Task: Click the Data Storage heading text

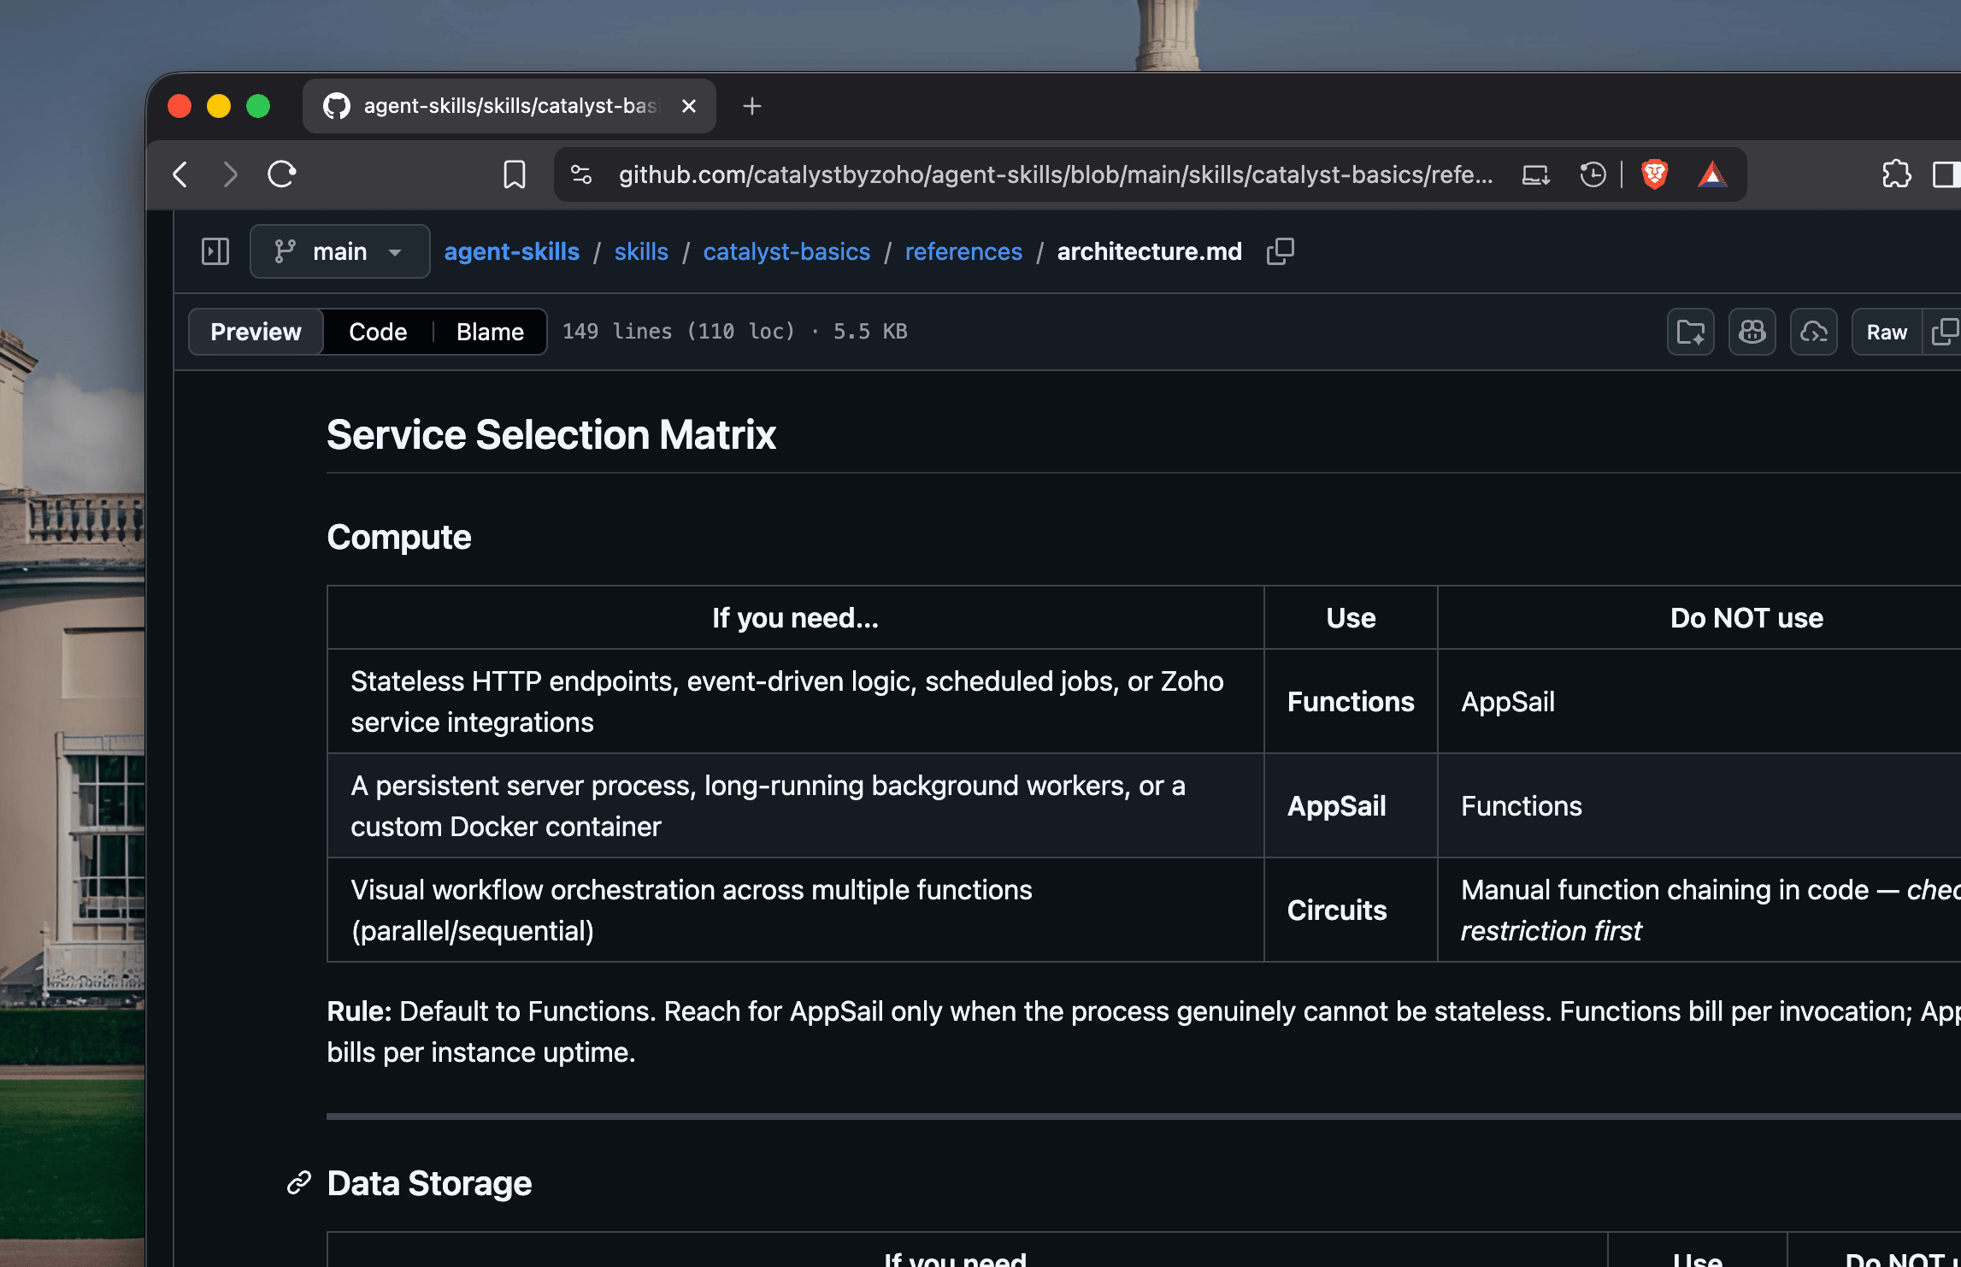Action: [x=429, y=1183]
